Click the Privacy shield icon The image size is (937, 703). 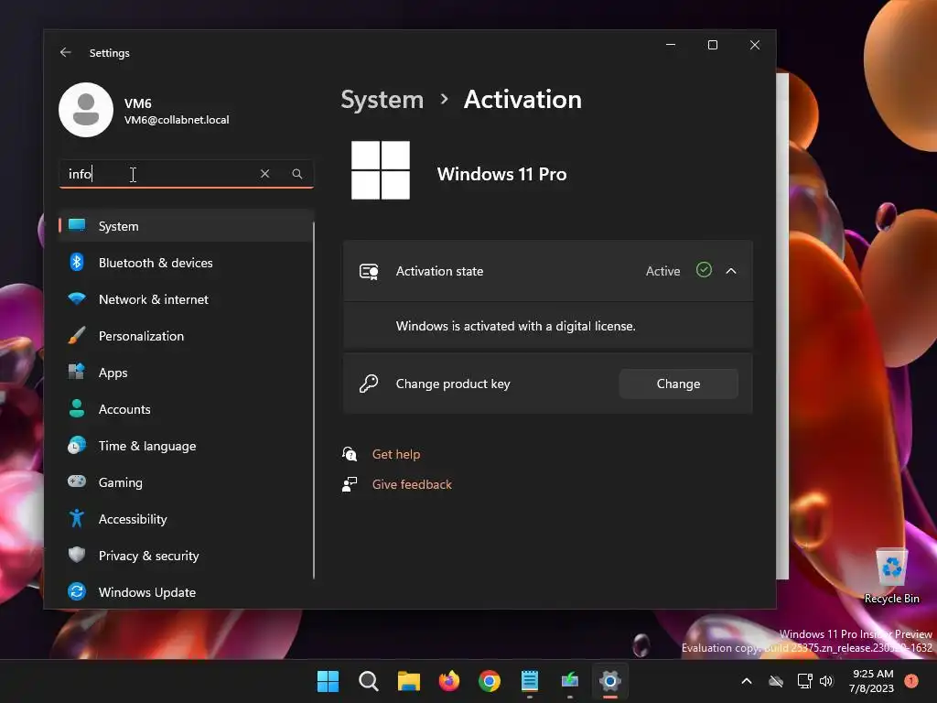tap(77, 555)
